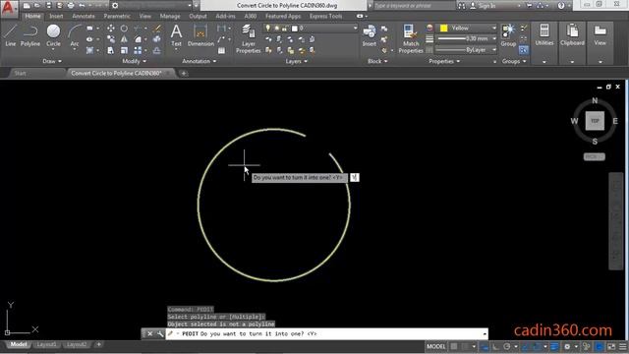Switch to the Output ribbon tab
The image size is (629, 354).
(198, 16)
